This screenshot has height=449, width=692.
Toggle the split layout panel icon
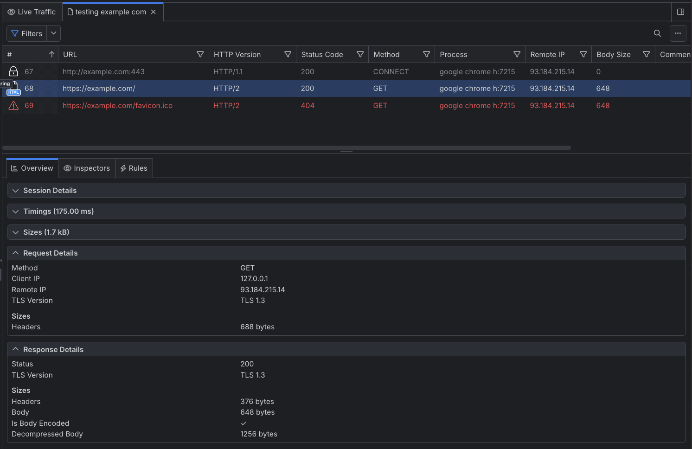pyautogui.click(x=681, y=12)
